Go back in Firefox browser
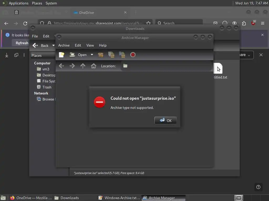The height and width of the screenshot is (201, 269). click(6, 23)
